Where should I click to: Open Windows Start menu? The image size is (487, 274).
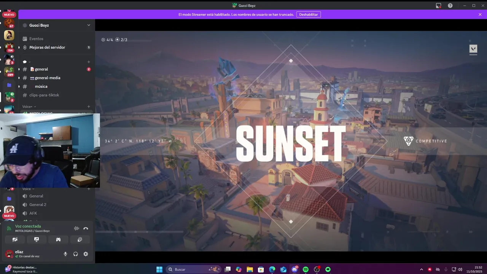pyautogui.click(x=159, y=269)
